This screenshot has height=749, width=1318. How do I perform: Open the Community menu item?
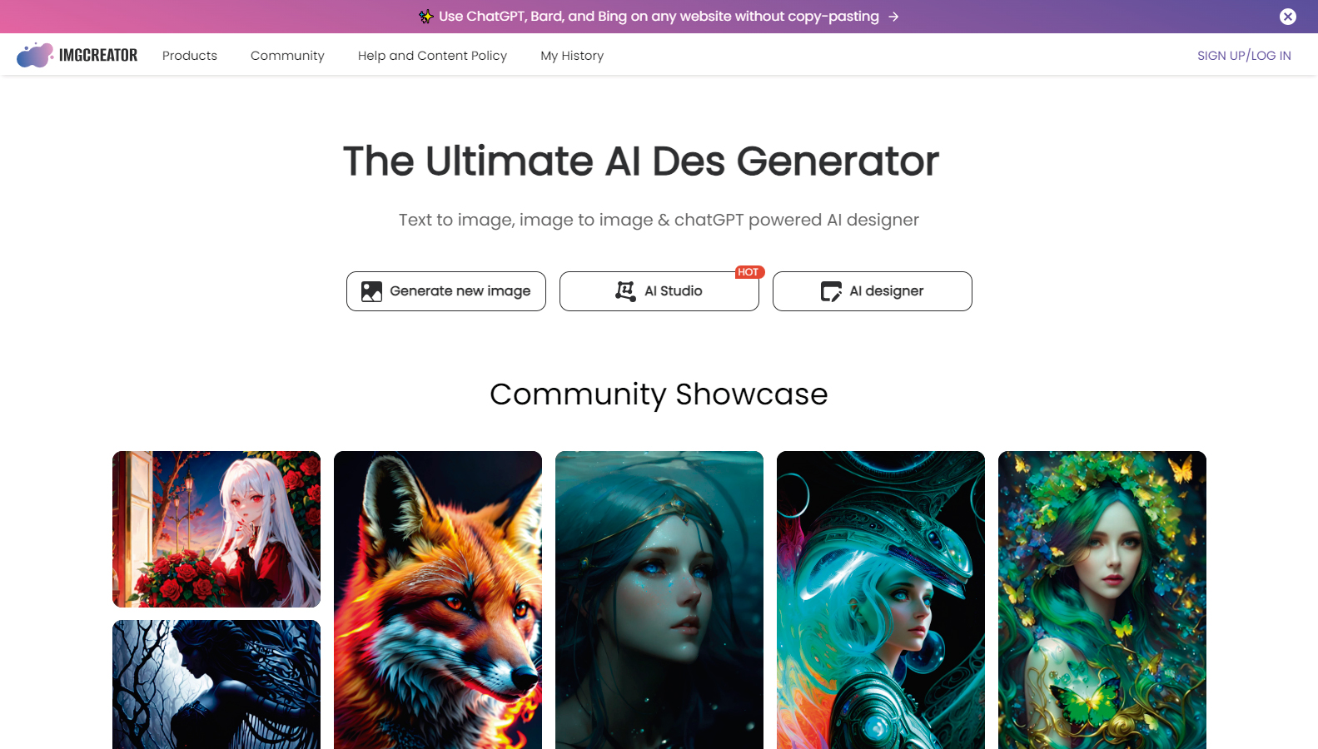[x=287, y=56]
